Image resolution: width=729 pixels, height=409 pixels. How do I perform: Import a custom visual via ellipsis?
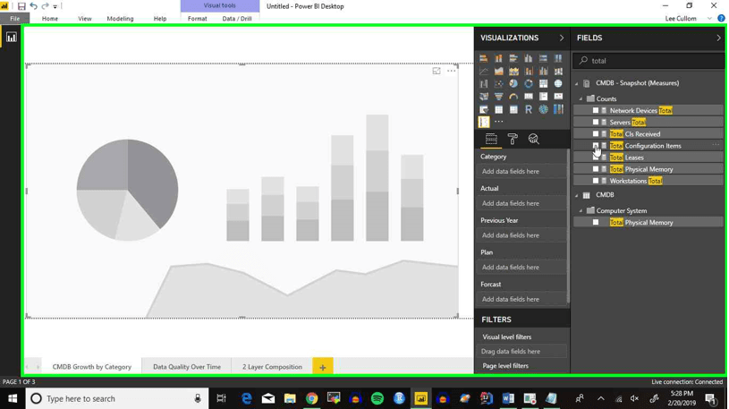499,122
